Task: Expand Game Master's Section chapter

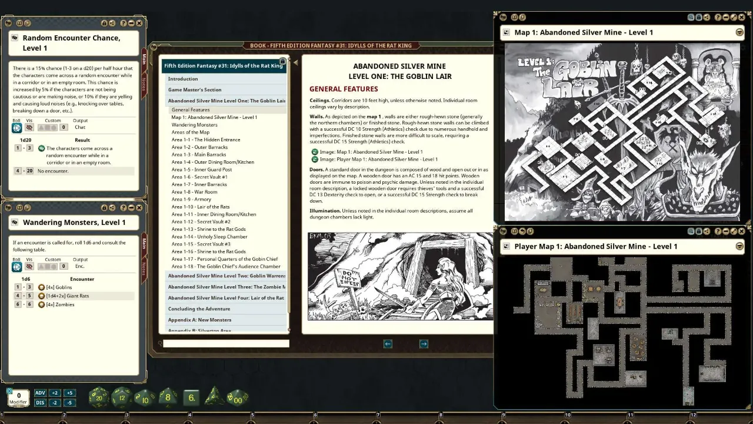Action: point(226,90)
